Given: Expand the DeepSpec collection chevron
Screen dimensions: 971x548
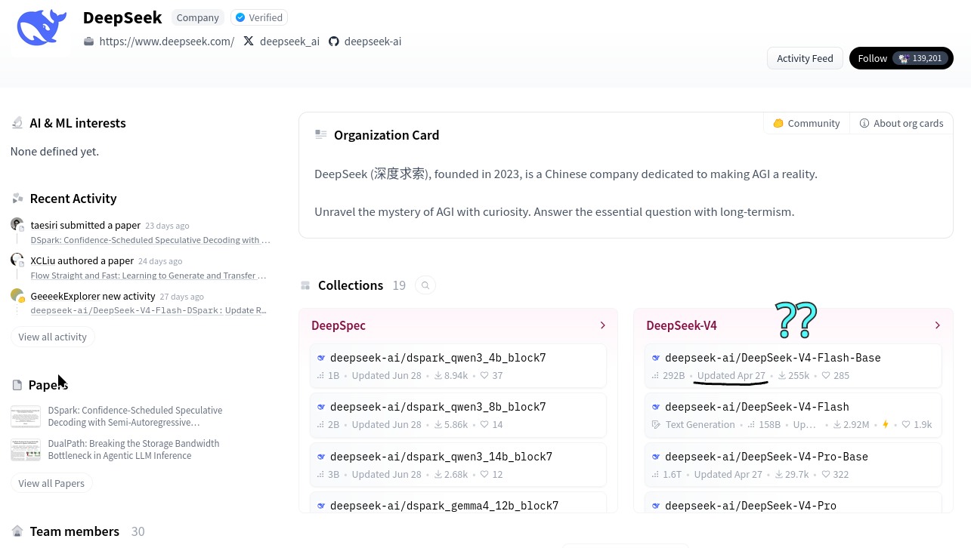Looking at the screenshot, I should tap(602, 325).
